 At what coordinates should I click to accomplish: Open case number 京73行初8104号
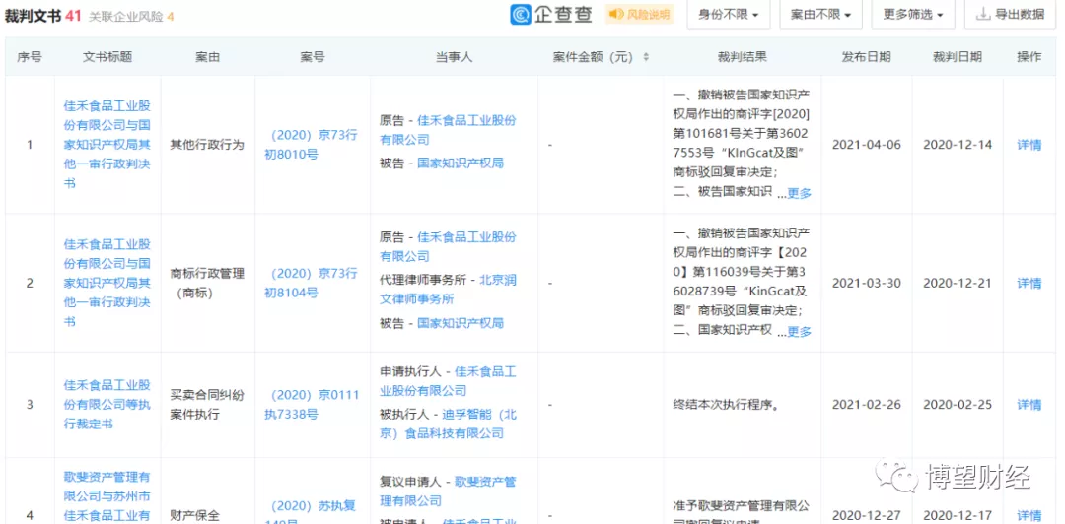point(312,283)
